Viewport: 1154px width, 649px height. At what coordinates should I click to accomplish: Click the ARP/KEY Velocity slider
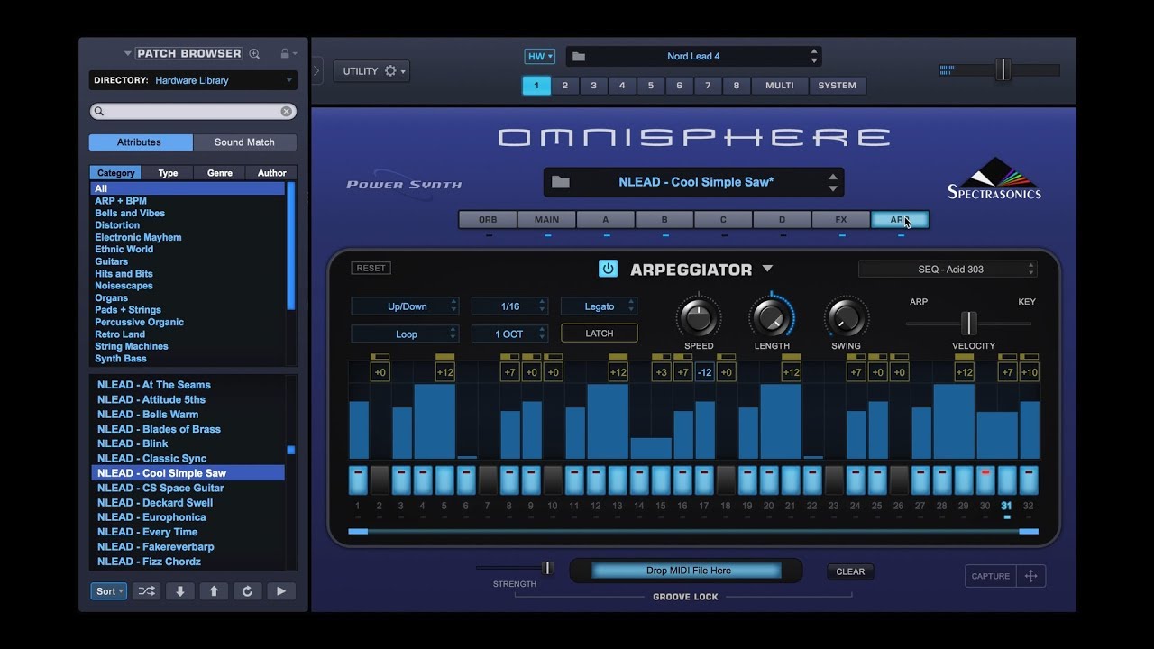(968, 323)
